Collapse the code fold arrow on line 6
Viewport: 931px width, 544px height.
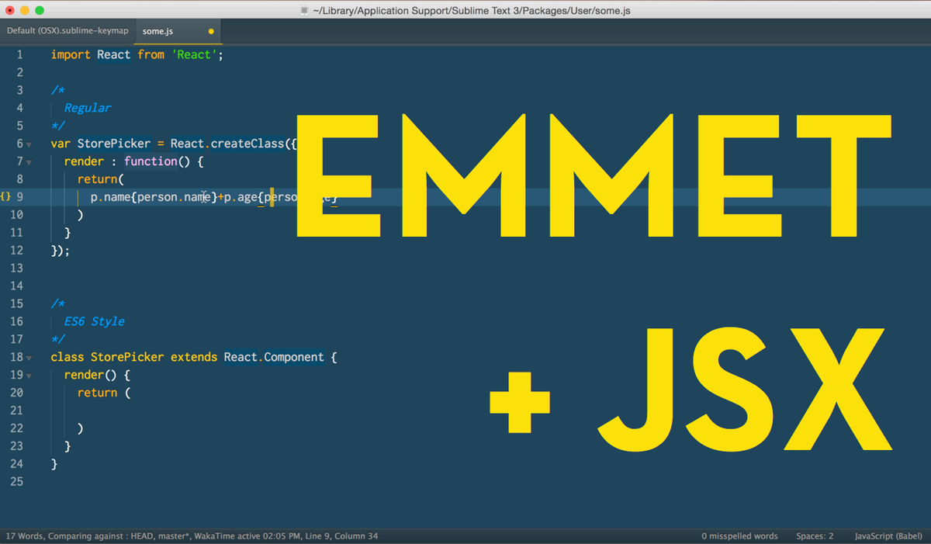[29, 144]
